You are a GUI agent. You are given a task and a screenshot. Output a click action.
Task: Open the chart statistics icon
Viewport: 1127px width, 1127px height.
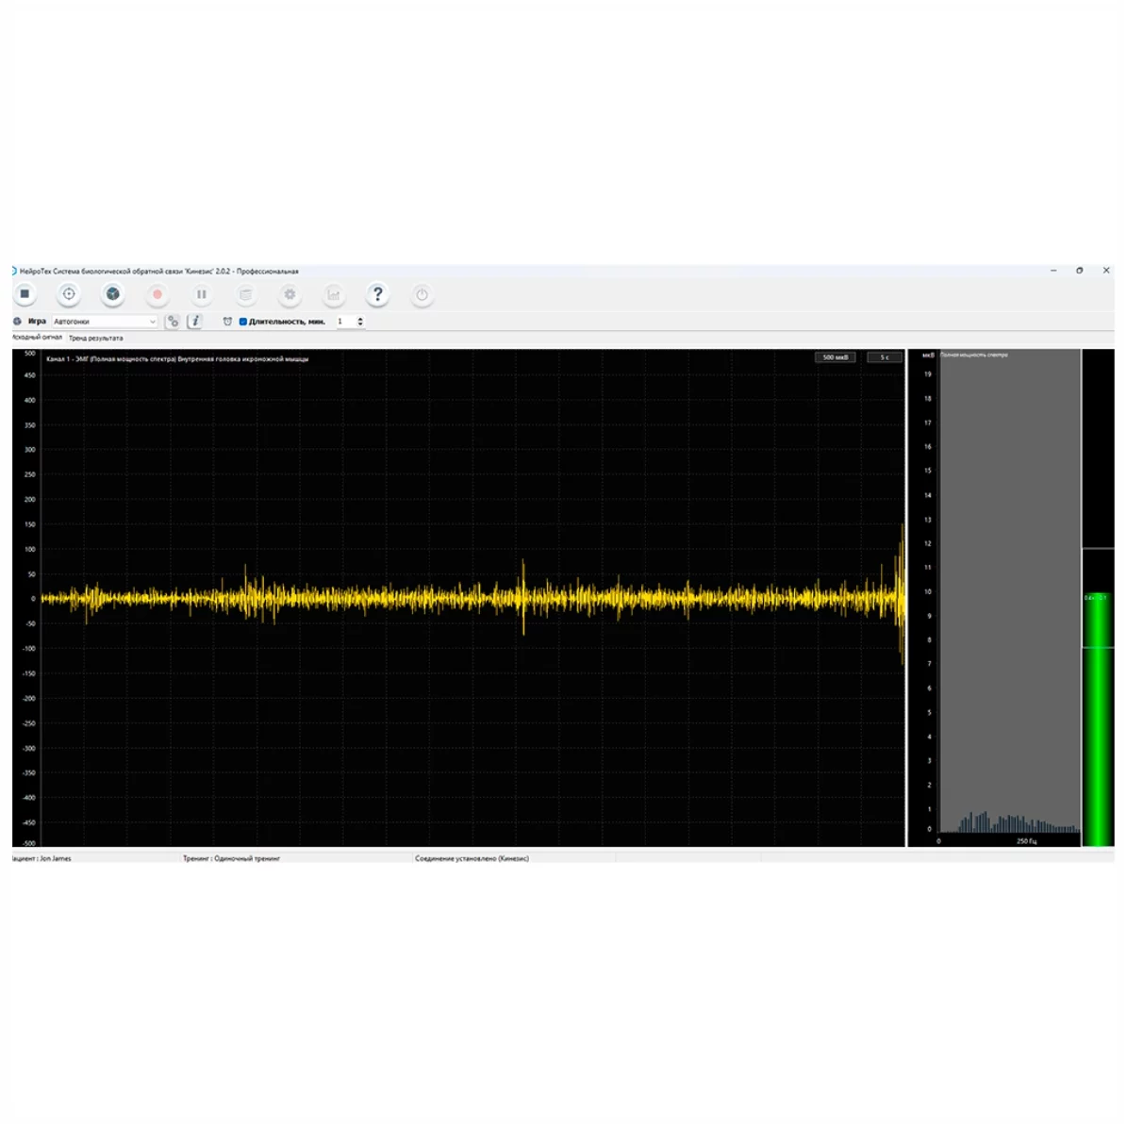[x=334, y=294]
